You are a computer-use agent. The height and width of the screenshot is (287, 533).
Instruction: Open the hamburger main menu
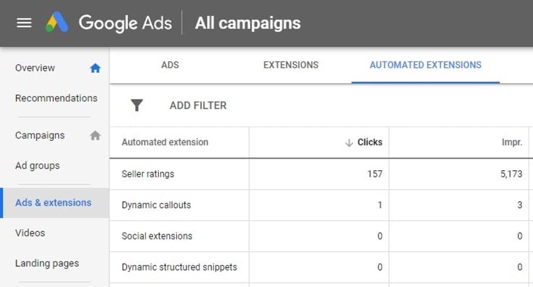24,23
